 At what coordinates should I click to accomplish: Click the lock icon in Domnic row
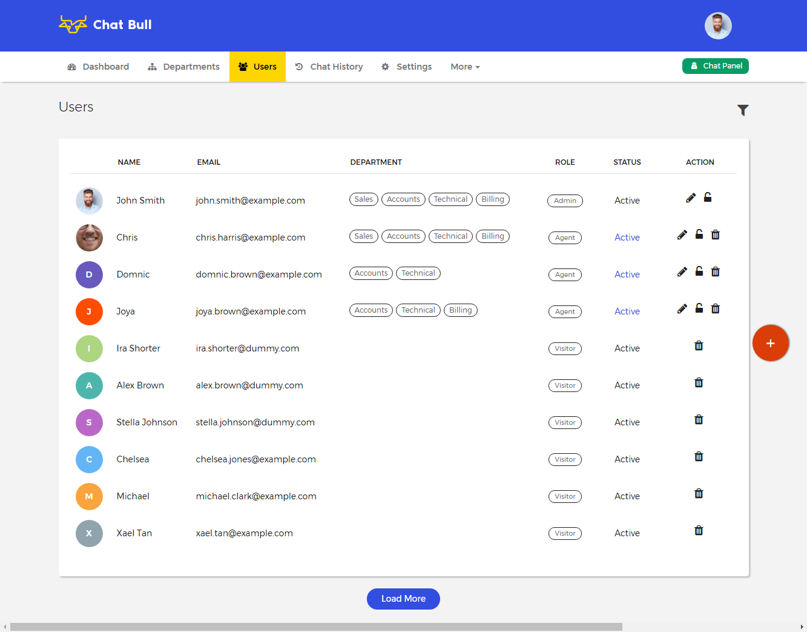(699, 271)
